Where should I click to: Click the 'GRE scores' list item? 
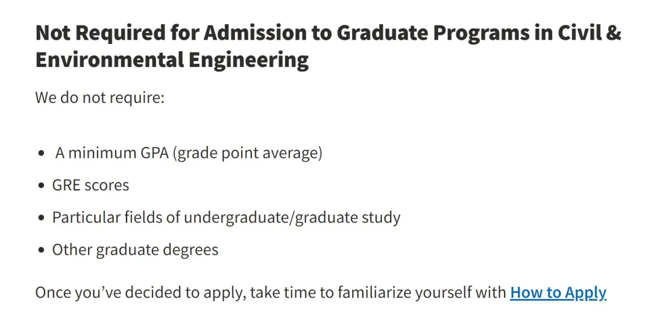(90, 185)
